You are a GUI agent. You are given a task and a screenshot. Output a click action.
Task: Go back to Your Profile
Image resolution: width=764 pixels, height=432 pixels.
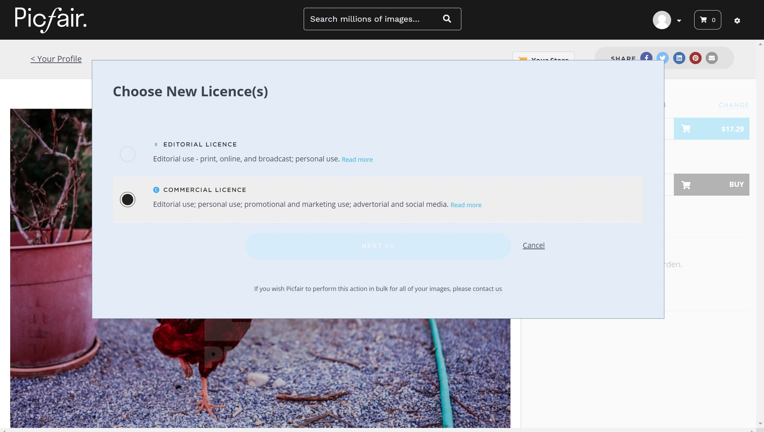56,59
